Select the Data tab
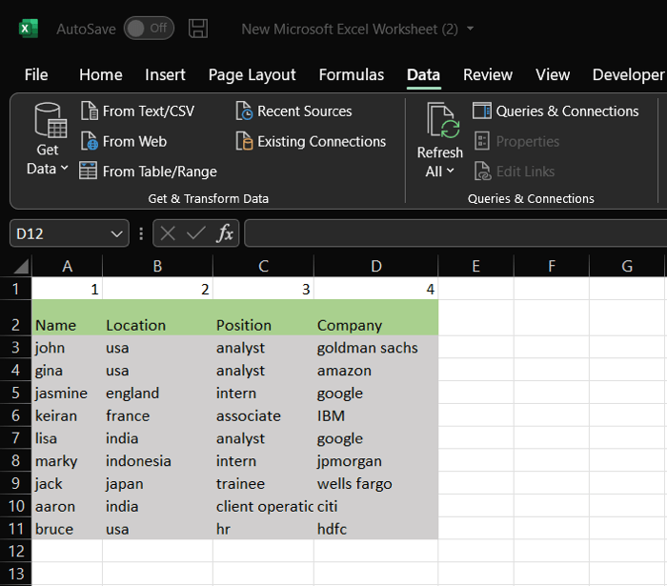The height and width of the screenshot is (586, 667). point(423,75)
